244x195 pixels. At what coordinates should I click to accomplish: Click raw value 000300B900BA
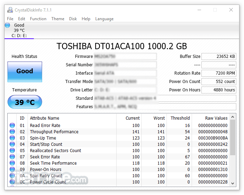pos(213,138)
